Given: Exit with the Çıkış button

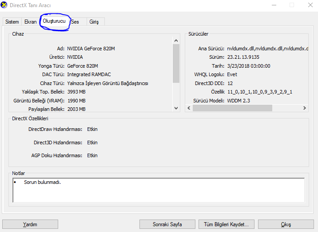Looking at the screenshot, I should pyautogui.click(x=286, y=224).
